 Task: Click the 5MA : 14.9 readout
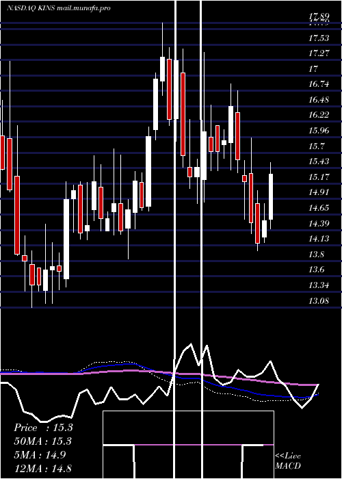click(x=40, y=455)
